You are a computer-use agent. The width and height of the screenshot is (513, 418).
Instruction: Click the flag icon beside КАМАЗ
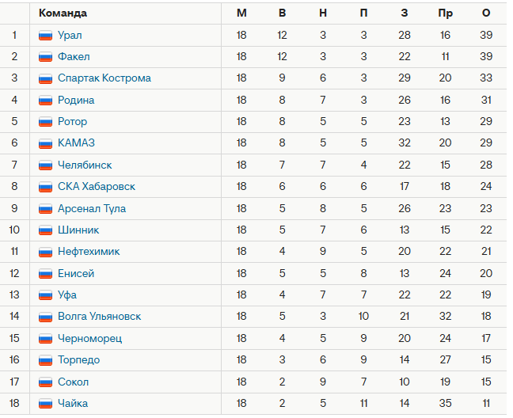click(45, 143)
